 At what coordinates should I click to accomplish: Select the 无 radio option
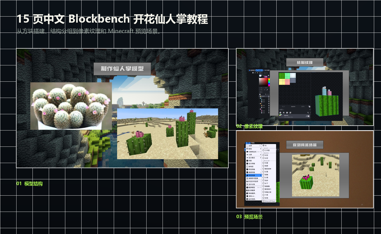click(x=264, y=145)
